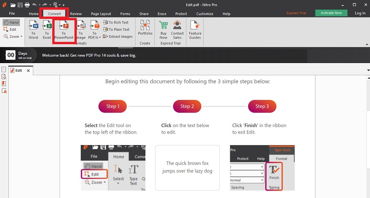The image size is (370, 198).
Task: Convert To Rich Text
Action: (116, 22)
